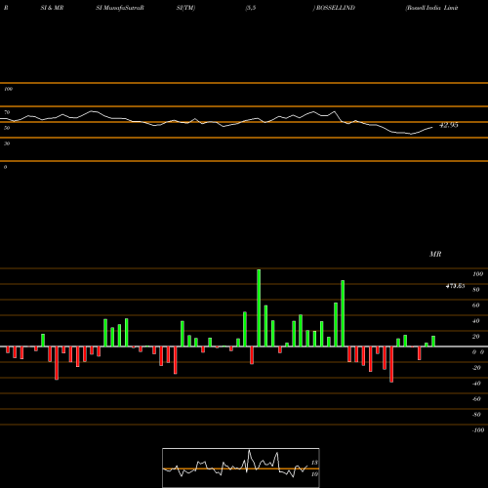The width and height of the screenshot is (488, 488).
Task: Click the 40 label on MR right axis
Action: coord(476,321)
